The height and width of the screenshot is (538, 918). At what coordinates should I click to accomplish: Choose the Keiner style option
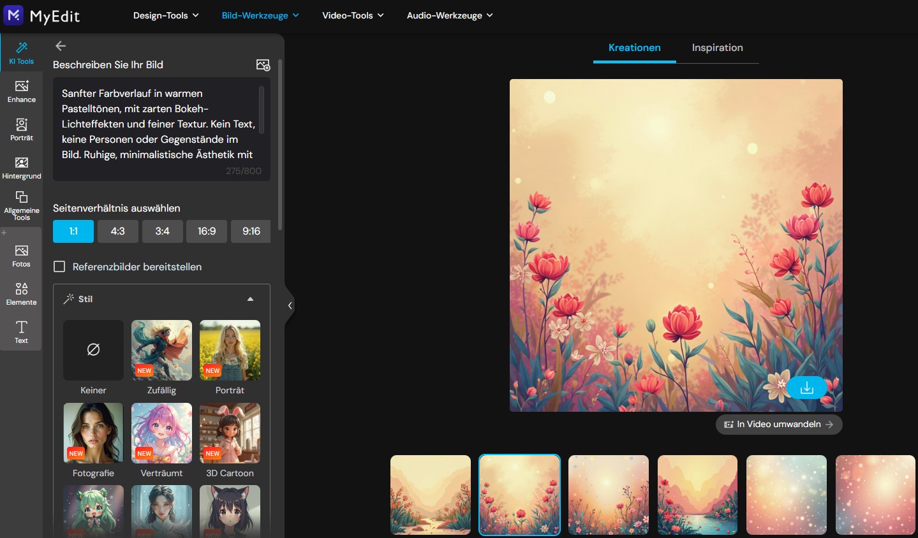point(93,350)
